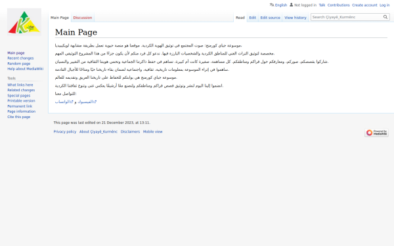Click the Tools sidebar heading
394x246 pixels.
[x=11, y=78]
